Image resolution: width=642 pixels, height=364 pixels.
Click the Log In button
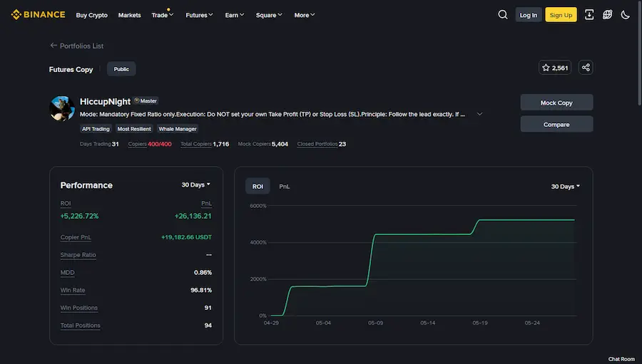[528, 15]
